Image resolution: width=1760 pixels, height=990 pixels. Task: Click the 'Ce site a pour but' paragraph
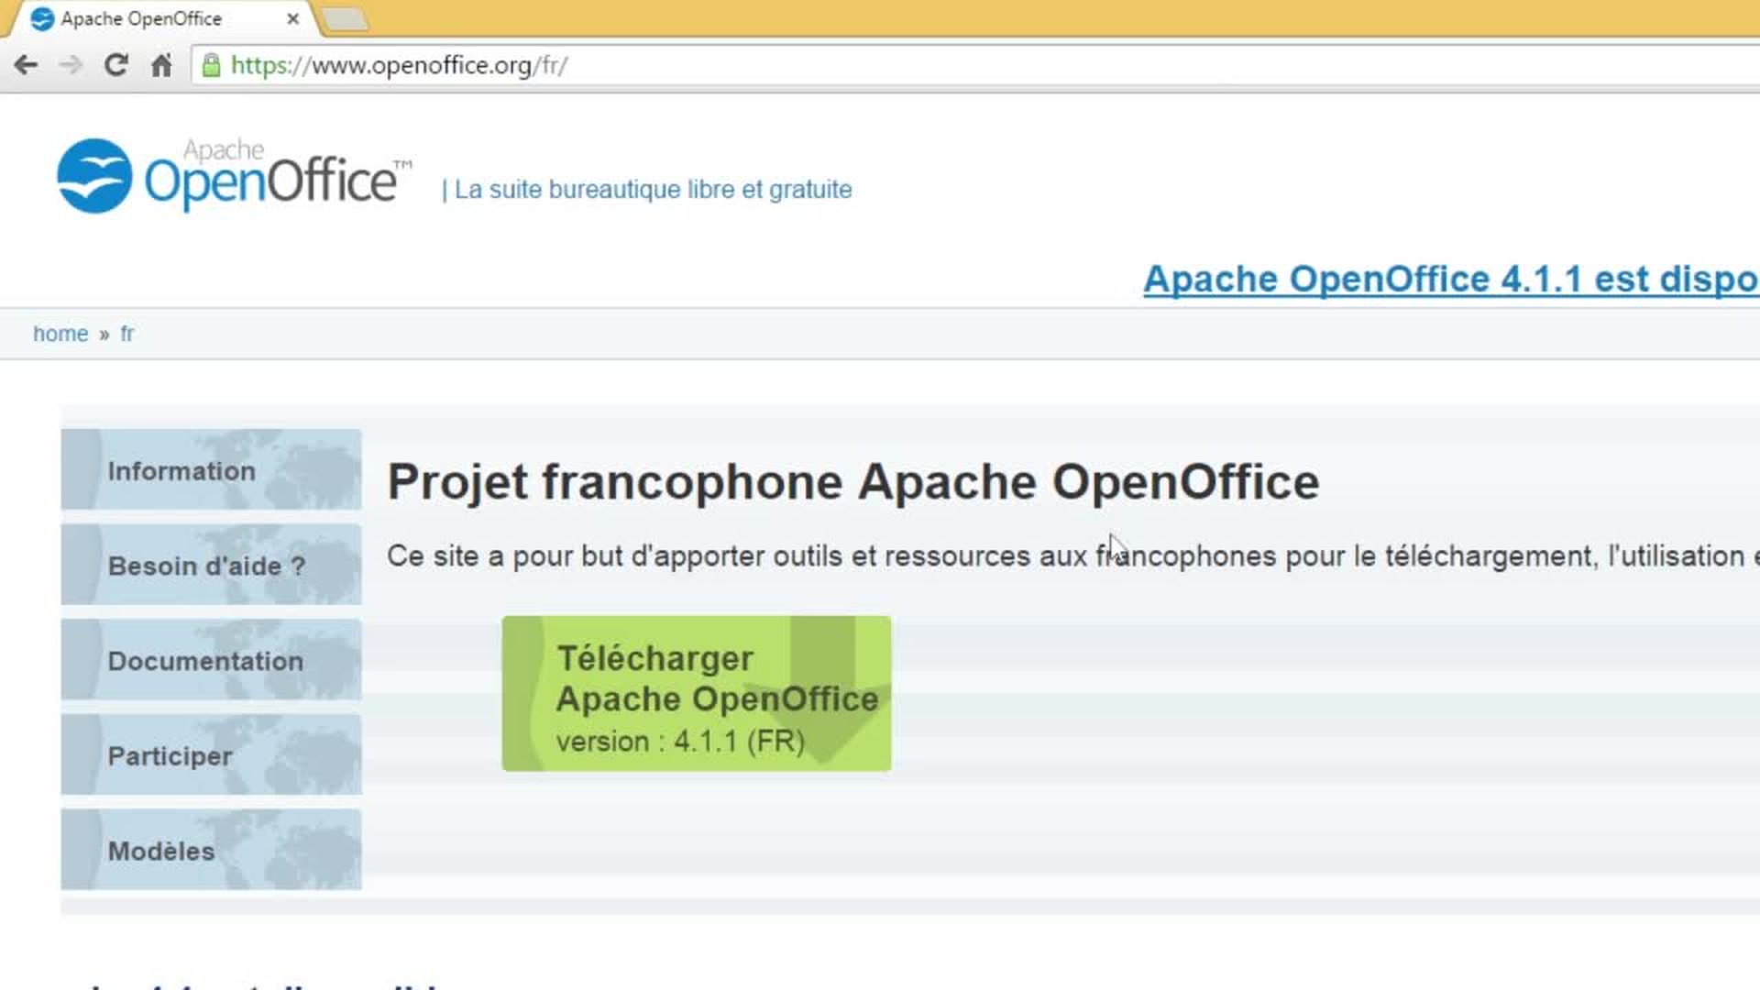(x=1072, y=555)
